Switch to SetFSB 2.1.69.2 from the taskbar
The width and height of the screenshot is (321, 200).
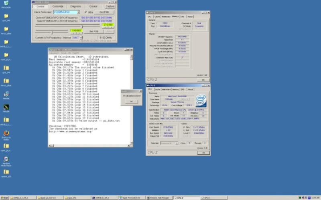(105, 198)
